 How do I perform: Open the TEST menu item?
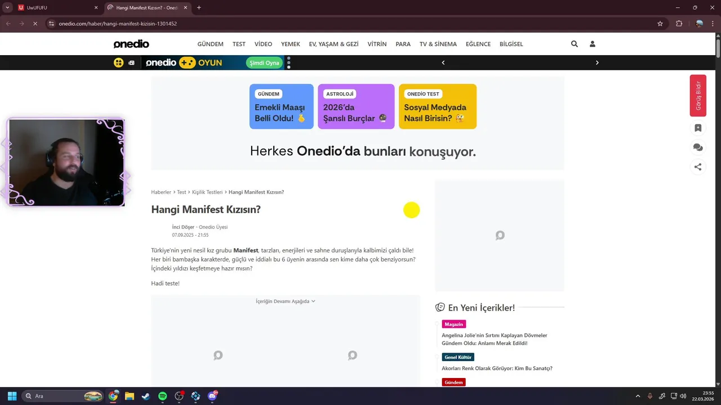[239, 44]
